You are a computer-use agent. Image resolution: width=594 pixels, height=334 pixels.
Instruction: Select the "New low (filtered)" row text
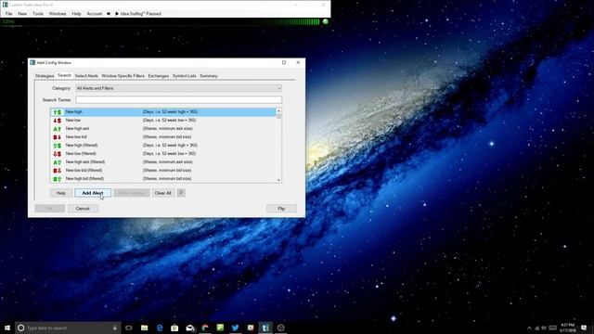tap(81, 154)
